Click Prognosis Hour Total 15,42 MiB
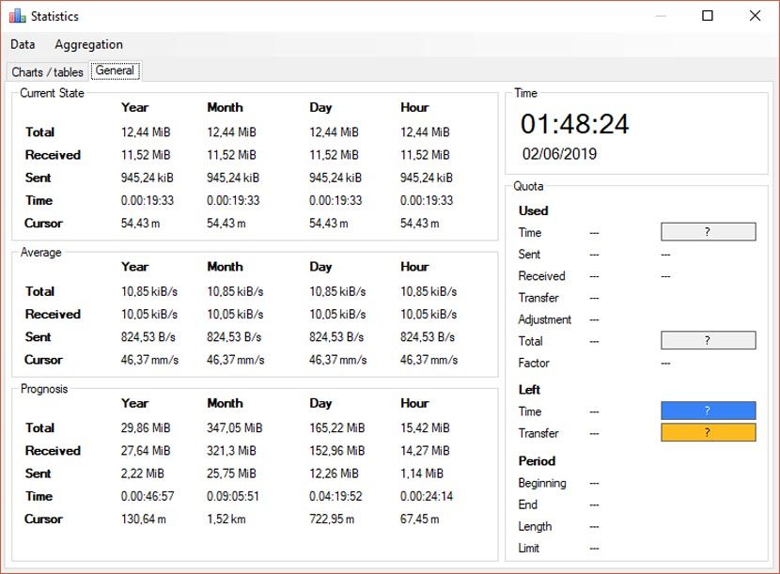Image resolution: width=780 pixels, height=574 pixels. [425, 427]
